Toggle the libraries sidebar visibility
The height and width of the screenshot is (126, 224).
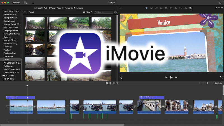point(25,12)
